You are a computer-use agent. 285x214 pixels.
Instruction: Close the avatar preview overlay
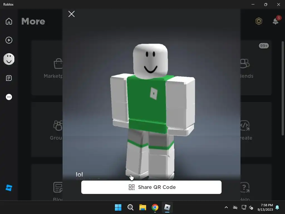point(72,14)
